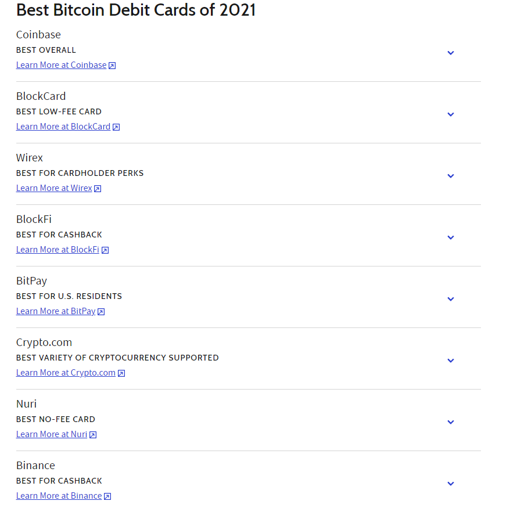Expand the Nuri section chevron

(x=451, y=422)
